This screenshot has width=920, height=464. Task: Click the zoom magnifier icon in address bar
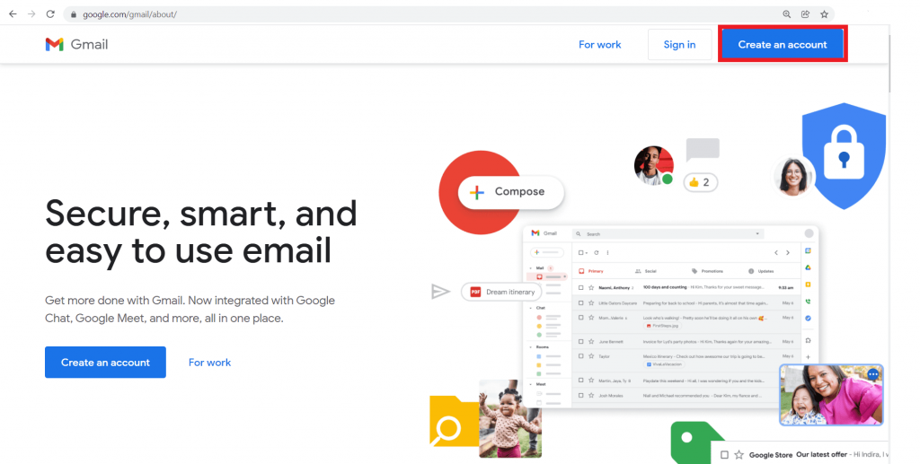point(787,14)
